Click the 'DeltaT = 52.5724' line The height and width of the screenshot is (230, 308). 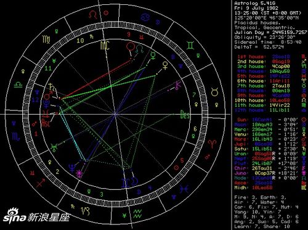[259, 47]
